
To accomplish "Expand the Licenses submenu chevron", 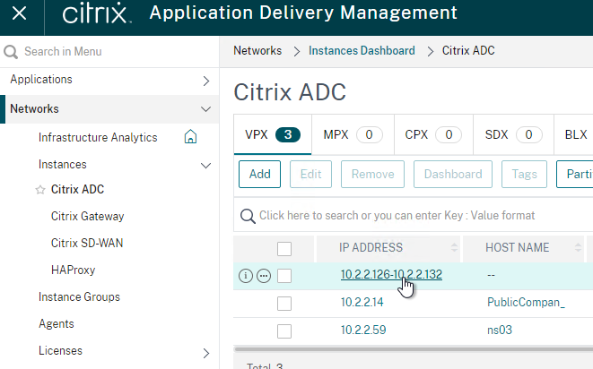I will [x=206, y=353].
